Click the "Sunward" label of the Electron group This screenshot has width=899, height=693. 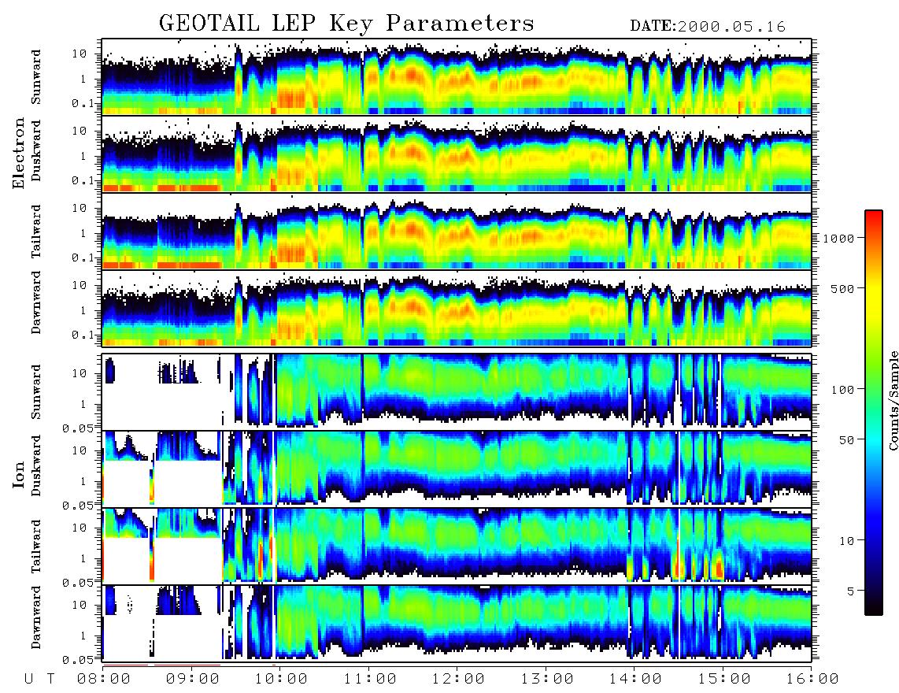36,77
